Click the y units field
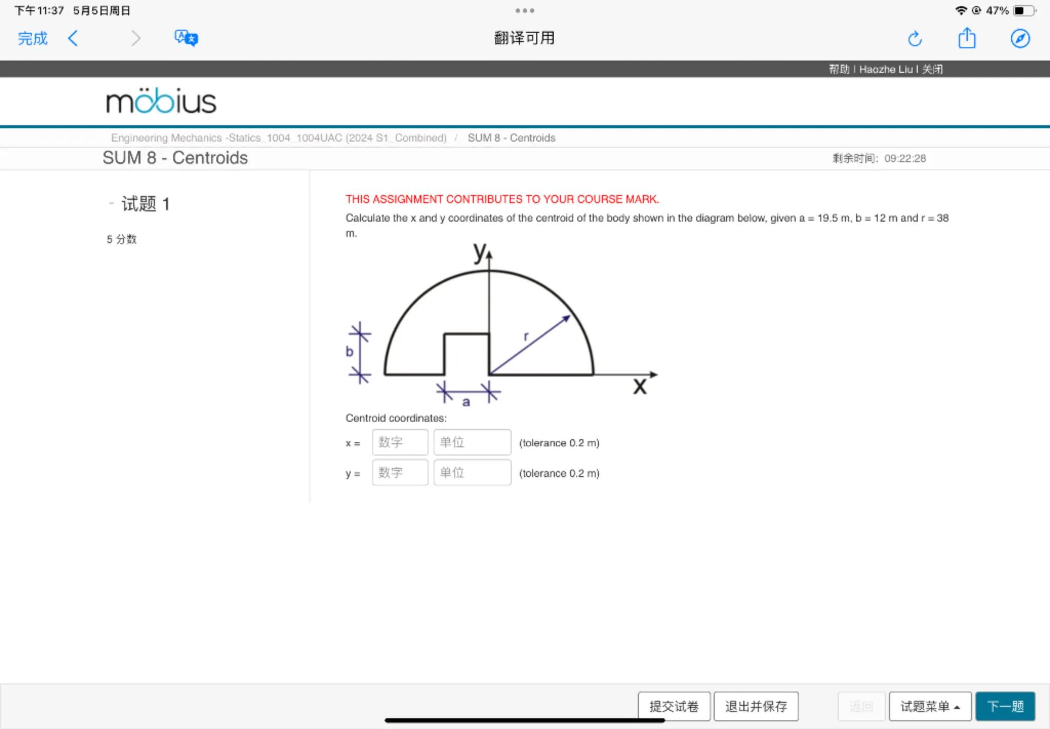The image size is (1050, 729). (472, 472)
